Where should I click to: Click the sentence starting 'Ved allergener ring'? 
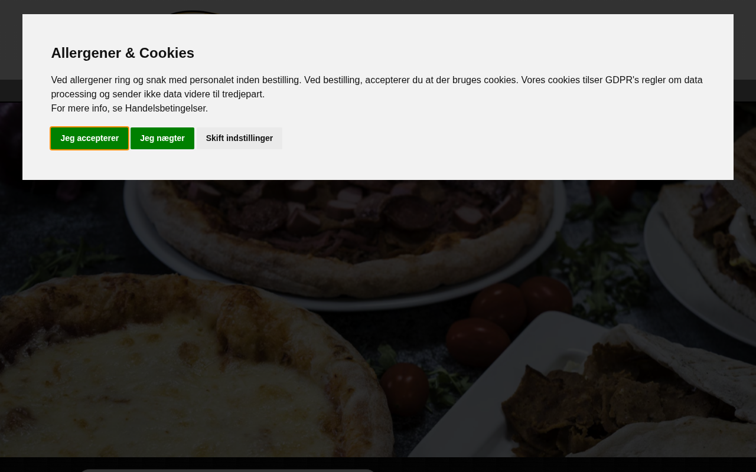(176, 80)
